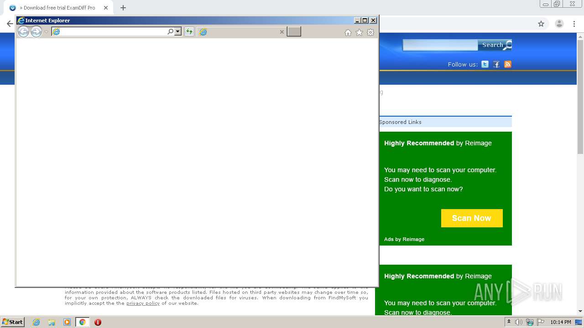Viewport: 584px width, 328px height.
Task: Click the website search text field
Action: [440, 45]
